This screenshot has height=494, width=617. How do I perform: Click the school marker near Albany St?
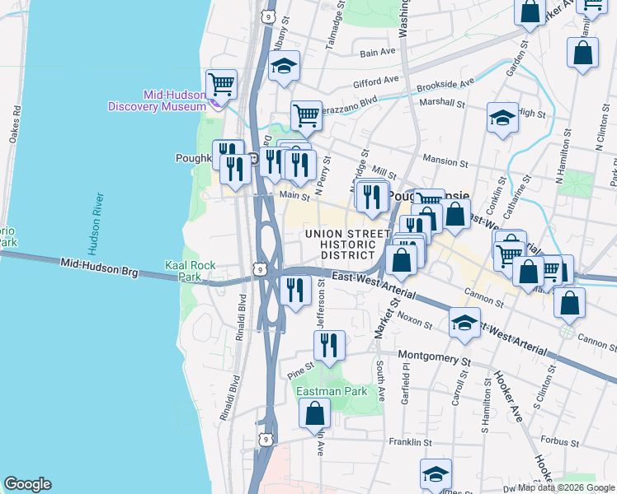click(x=284, y=67)
